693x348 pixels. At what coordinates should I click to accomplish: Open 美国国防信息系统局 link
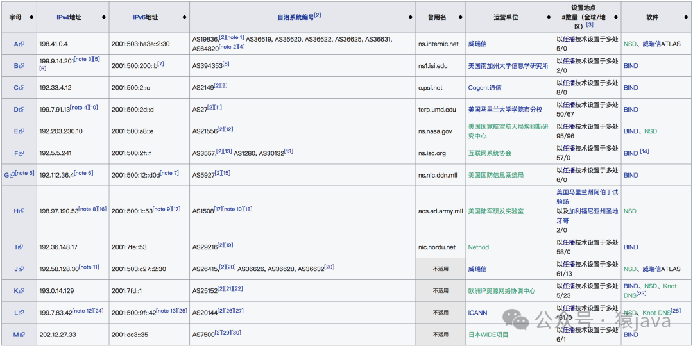point(496,176)
